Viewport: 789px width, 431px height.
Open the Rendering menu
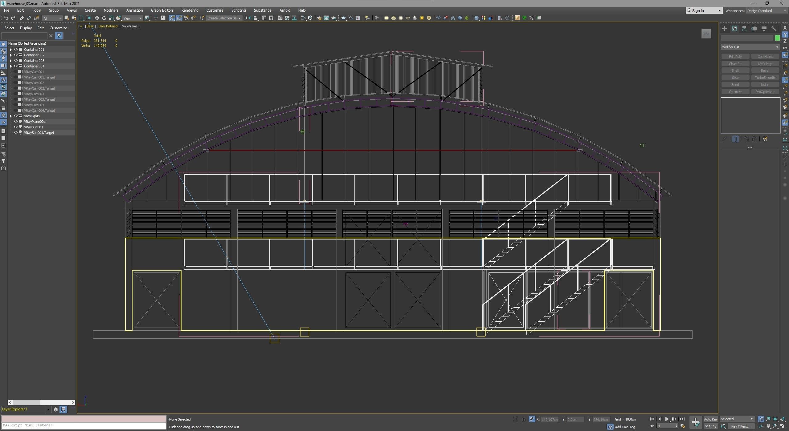[x=190, y=10]
